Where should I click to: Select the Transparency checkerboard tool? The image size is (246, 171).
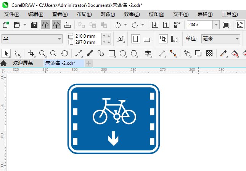(x=209, y=53)
